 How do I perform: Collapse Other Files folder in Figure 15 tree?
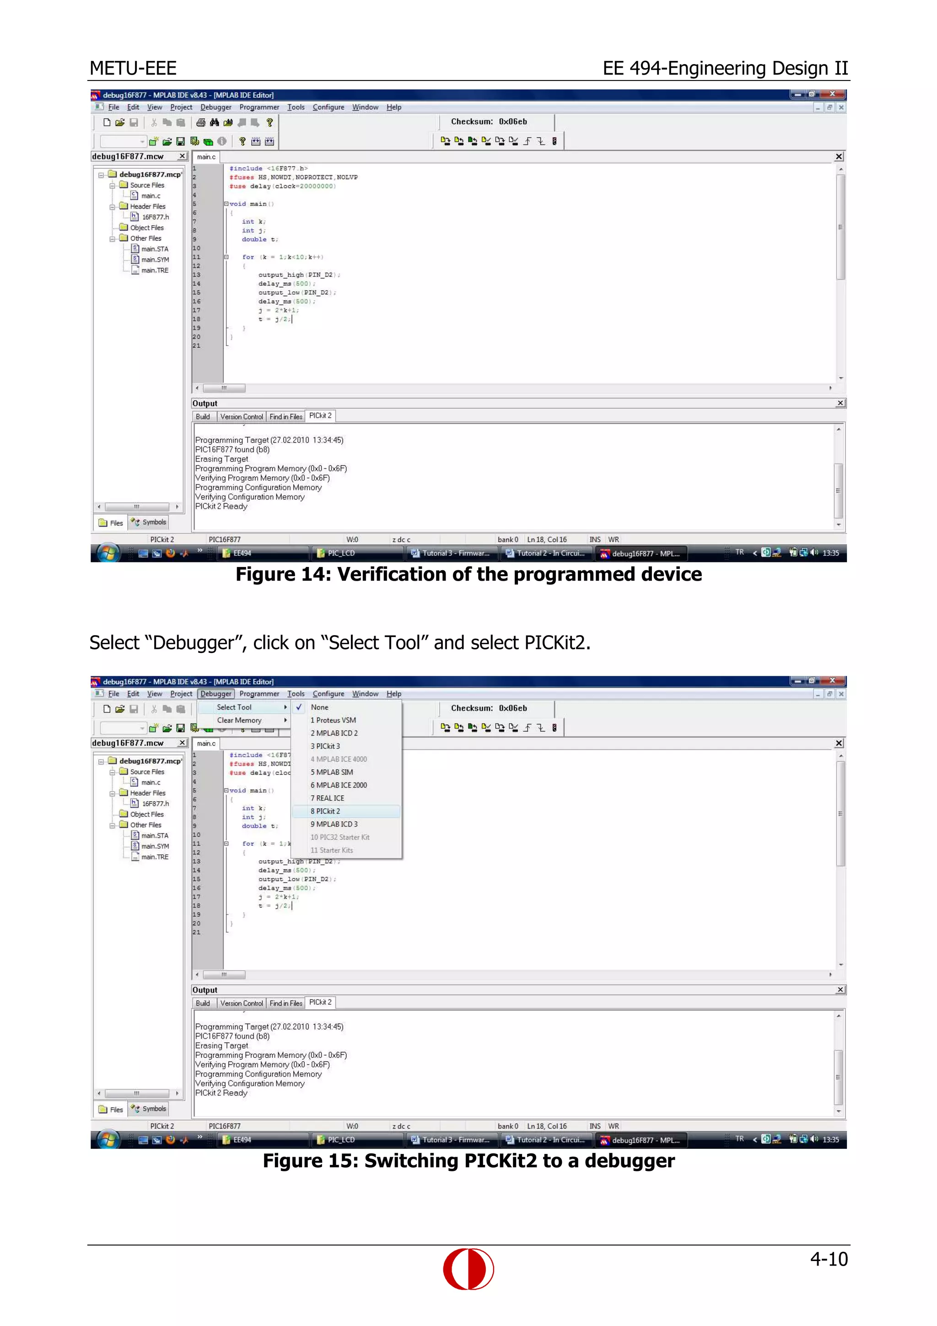point(113,825)
